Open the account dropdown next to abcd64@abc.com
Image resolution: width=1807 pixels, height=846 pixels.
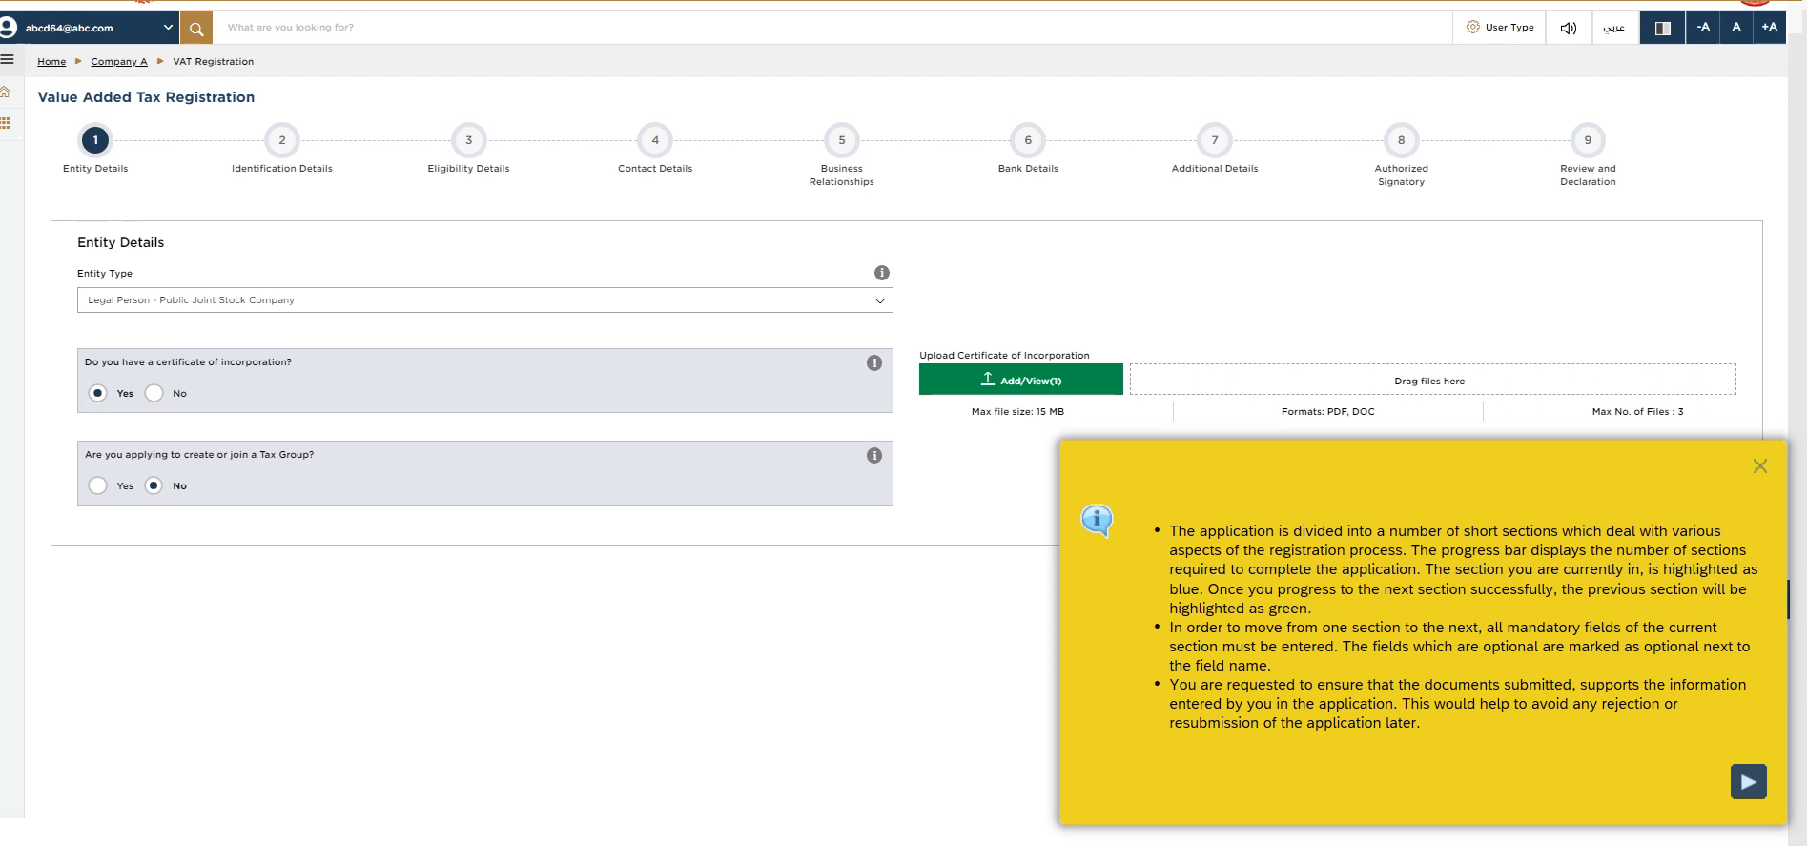[168, 28]
